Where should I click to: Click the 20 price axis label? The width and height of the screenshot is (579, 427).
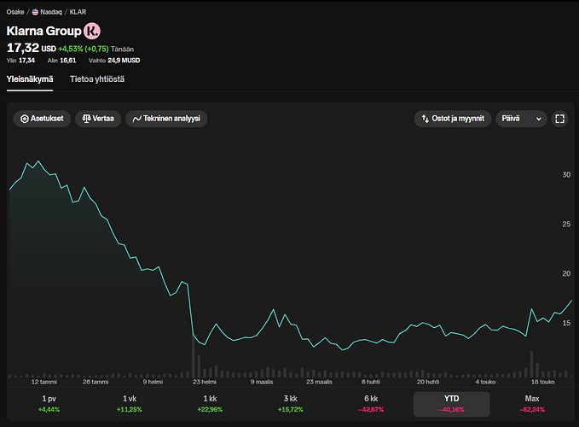(x=566, y=273)
